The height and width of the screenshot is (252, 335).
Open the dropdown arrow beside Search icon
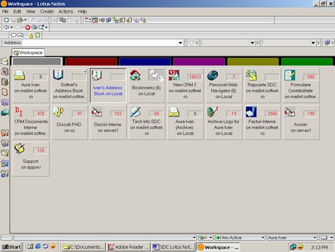46,27
